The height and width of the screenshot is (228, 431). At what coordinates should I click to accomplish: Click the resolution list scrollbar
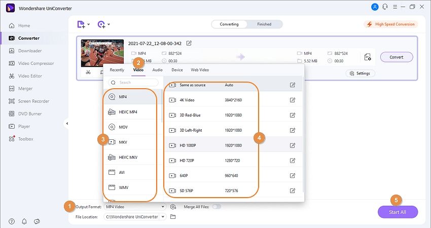tap(303, 135)
